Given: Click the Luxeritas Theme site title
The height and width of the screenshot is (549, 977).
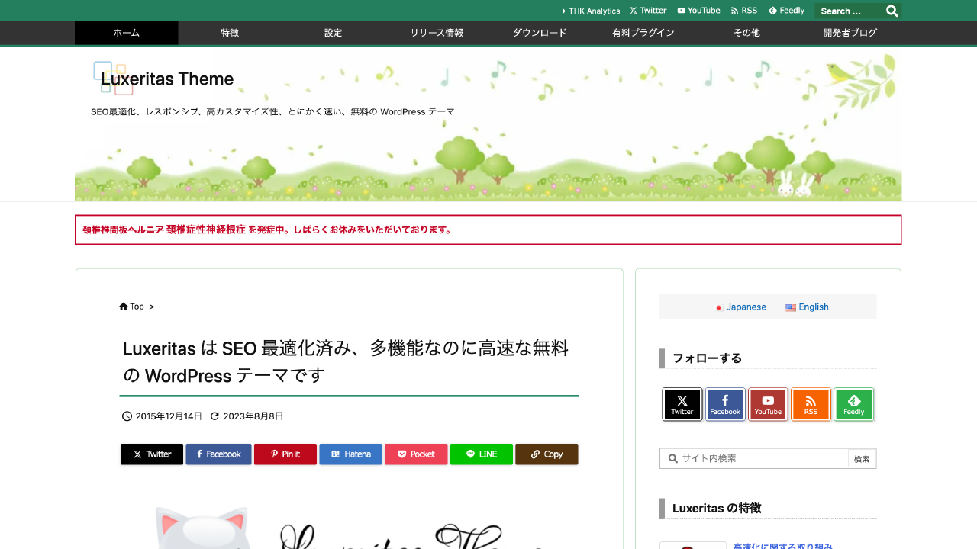Looking at the screenshot, I should point(167,79).
